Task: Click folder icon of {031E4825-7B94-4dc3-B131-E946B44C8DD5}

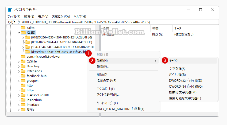Action: coord(28,42)
